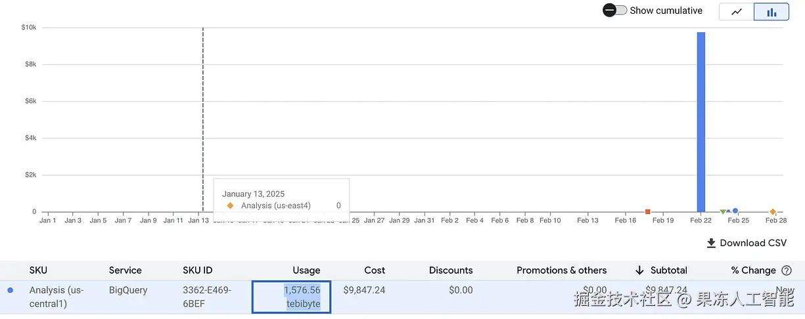Image resolution: width=805 pixels, height=319 pixels.
Task: Switch to bar chart view
Action: point(771,12)
